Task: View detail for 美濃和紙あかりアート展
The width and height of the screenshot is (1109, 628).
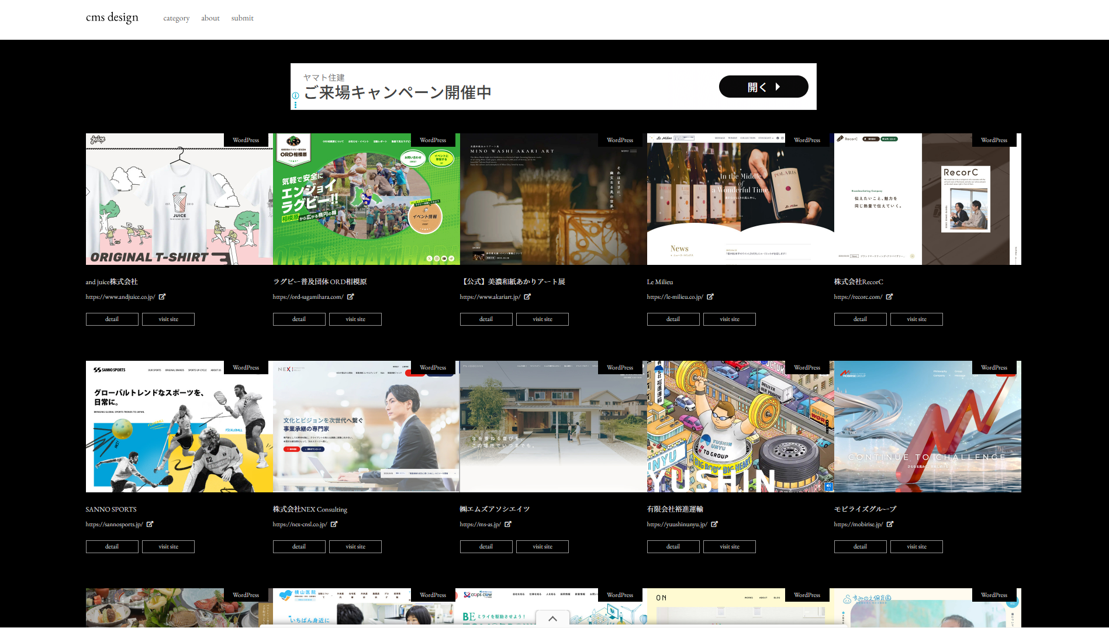Action: [x=486, y=319]
